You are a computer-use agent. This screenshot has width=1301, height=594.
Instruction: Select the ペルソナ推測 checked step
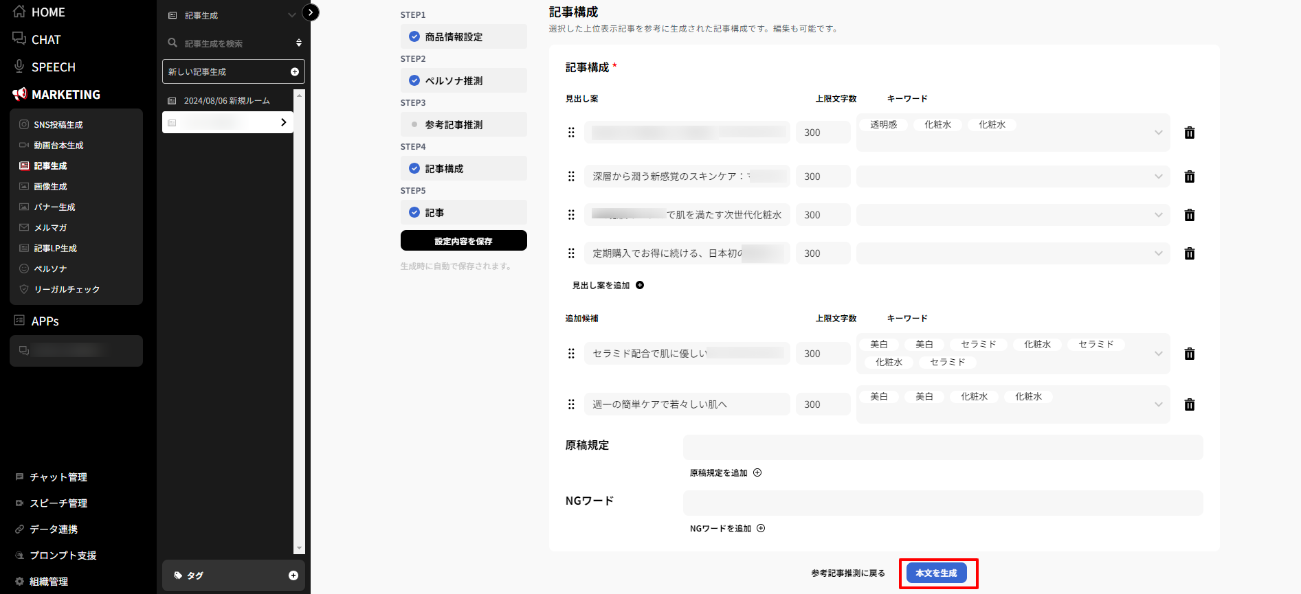point(463,81)
